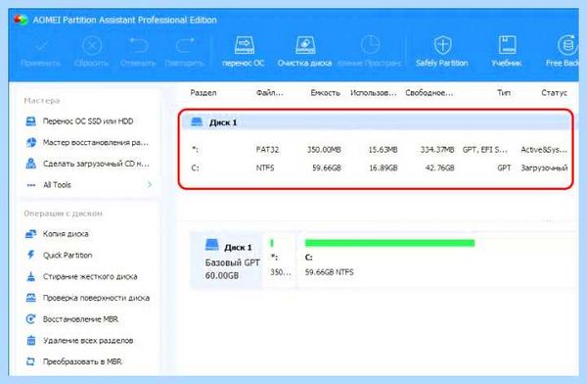Viewport: 587px width, 384px height.
Task: Click the Free Backup toolbar icon
Action: 564,52
